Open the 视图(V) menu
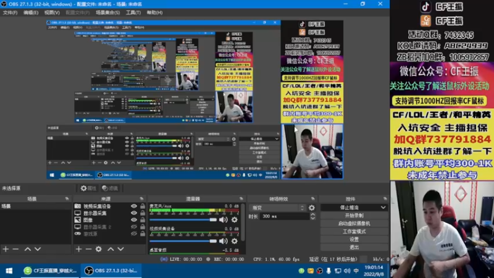The image size is (494, 278). pos(52,12)
